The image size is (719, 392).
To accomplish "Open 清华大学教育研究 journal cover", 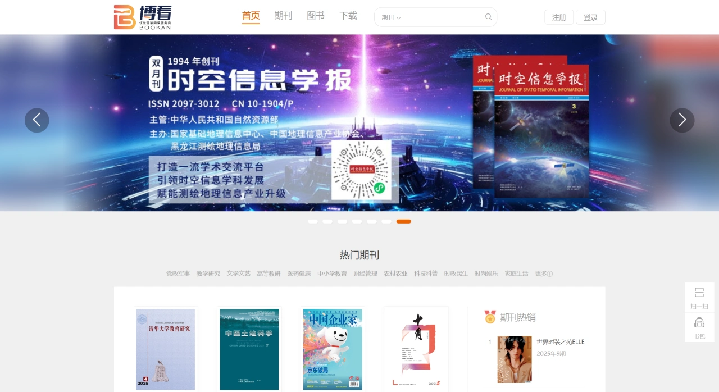I will click(x=166, y=349).
